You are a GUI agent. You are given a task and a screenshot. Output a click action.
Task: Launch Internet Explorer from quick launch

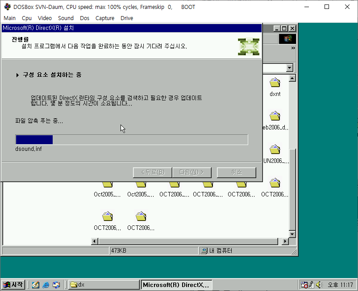click(x=46, y=285)
